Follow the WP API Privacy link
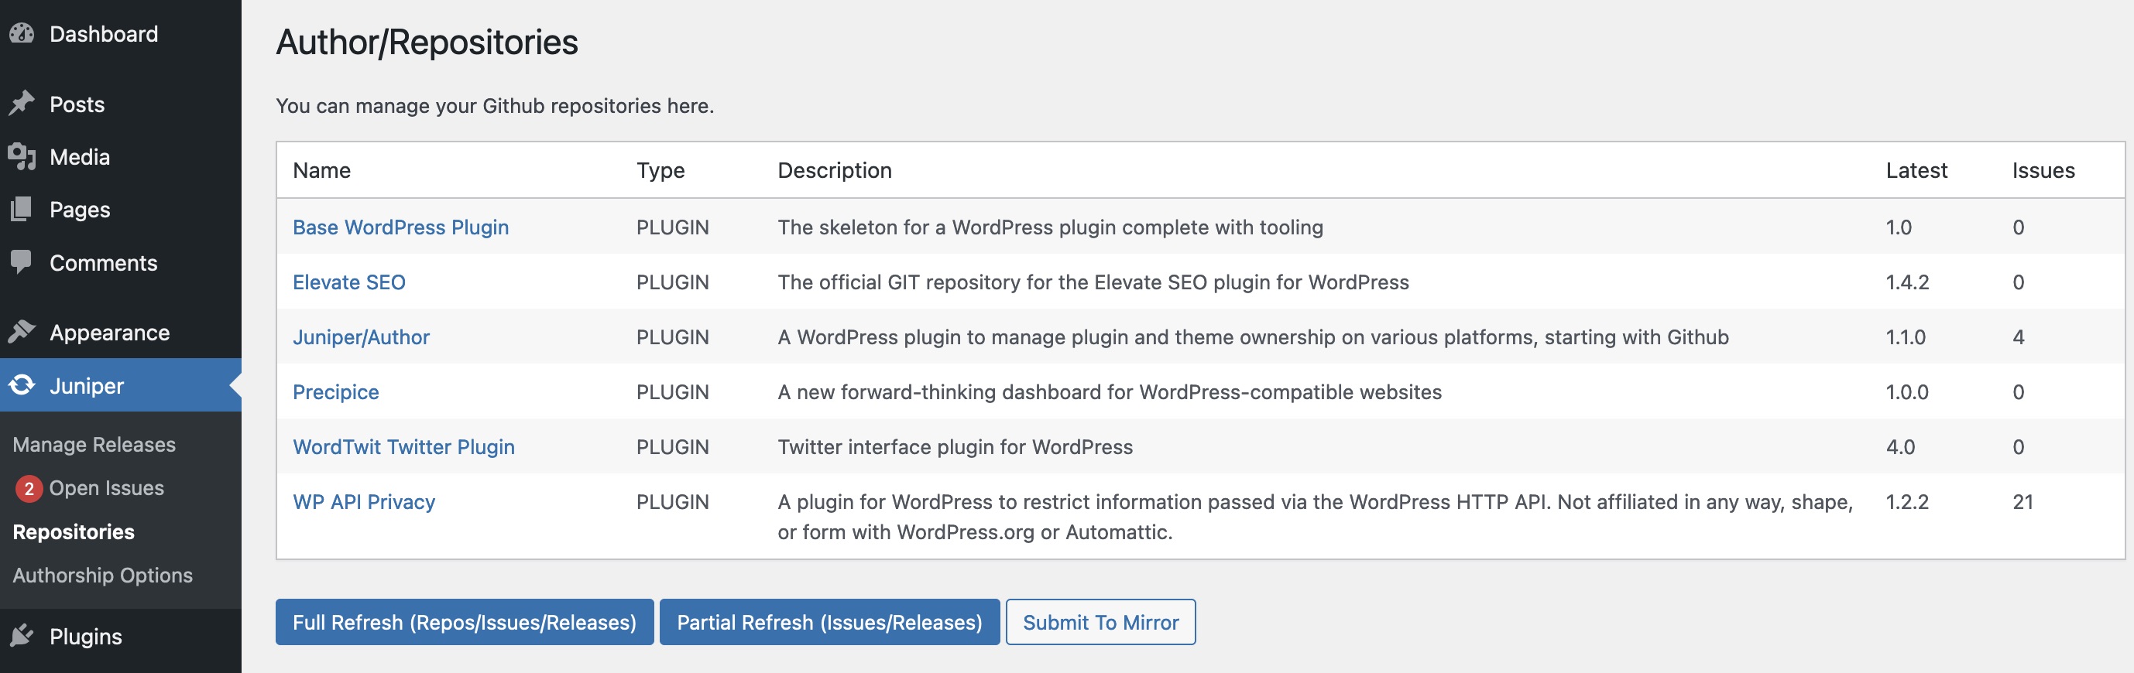2134x673 pixels. point(364,501)
